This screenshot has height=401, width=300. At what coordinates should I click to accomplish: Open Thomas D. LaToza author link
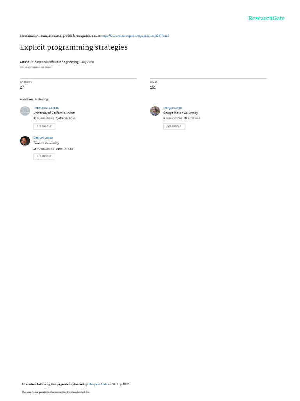click(46, 108)
